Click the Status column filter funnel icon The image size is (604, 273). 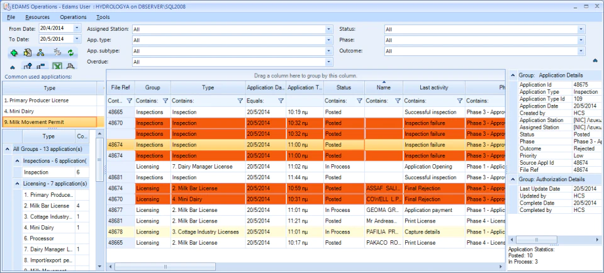(x=359, y=101)
